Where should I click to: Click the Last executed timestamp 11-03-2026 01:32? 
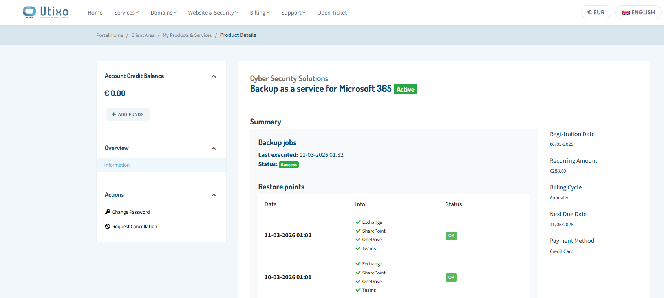pyautogui.click(x=322, y=155)
